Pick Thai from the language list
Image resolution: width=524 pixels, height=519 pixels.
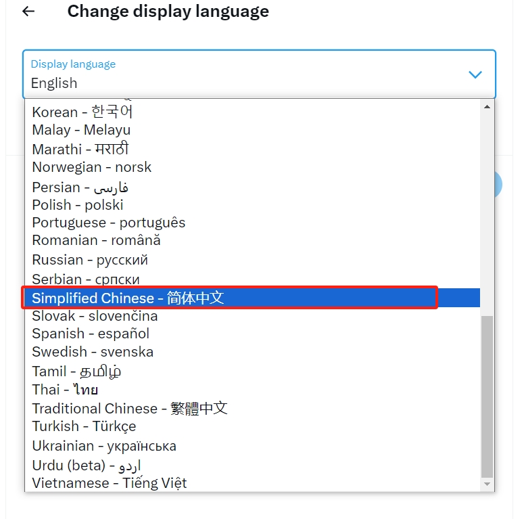[x=65, y=390]
